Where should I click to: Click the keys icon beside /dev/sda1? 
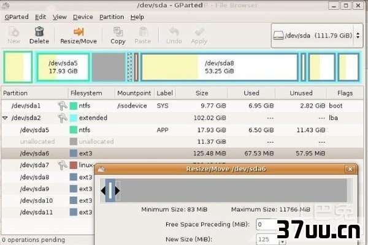[63, 106]
